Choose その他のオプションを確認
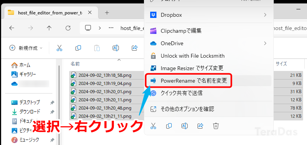Image resolution: width=307 pixels, height=145 pixels. [x=208, y=109]
